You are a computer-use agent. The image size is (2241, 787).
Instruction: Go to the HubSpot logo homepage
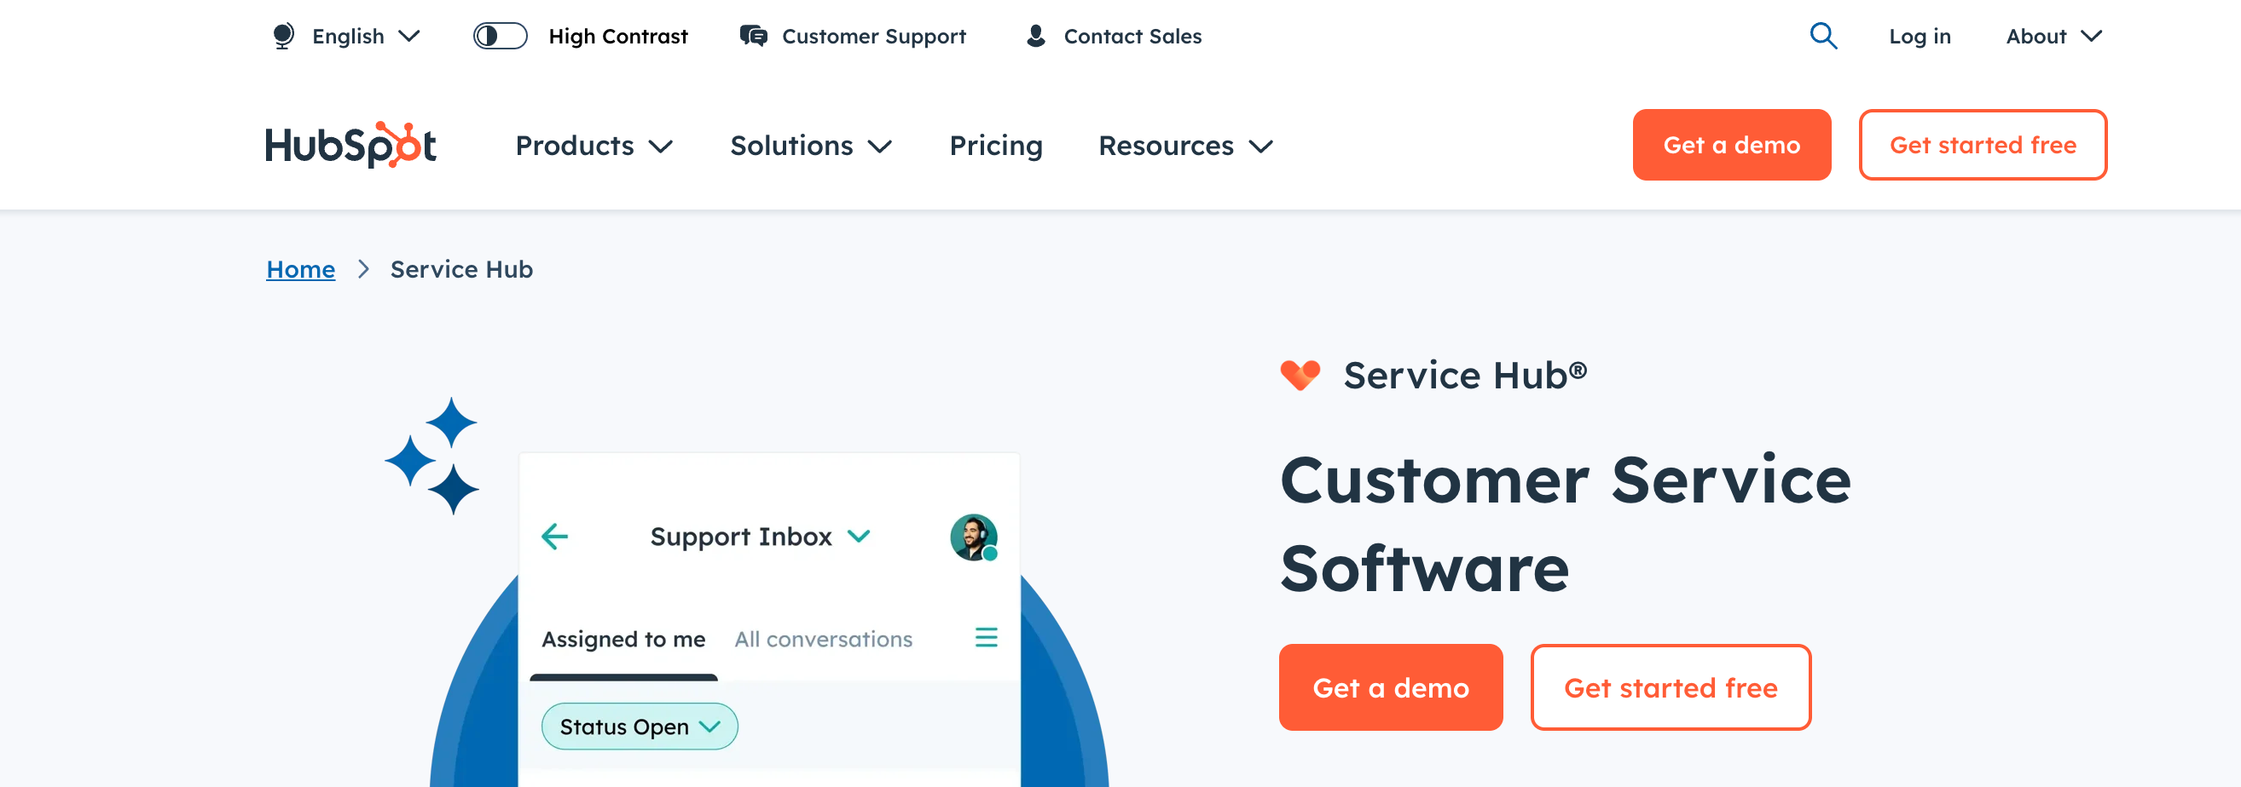pyautogui.click(x=350, y=145)
